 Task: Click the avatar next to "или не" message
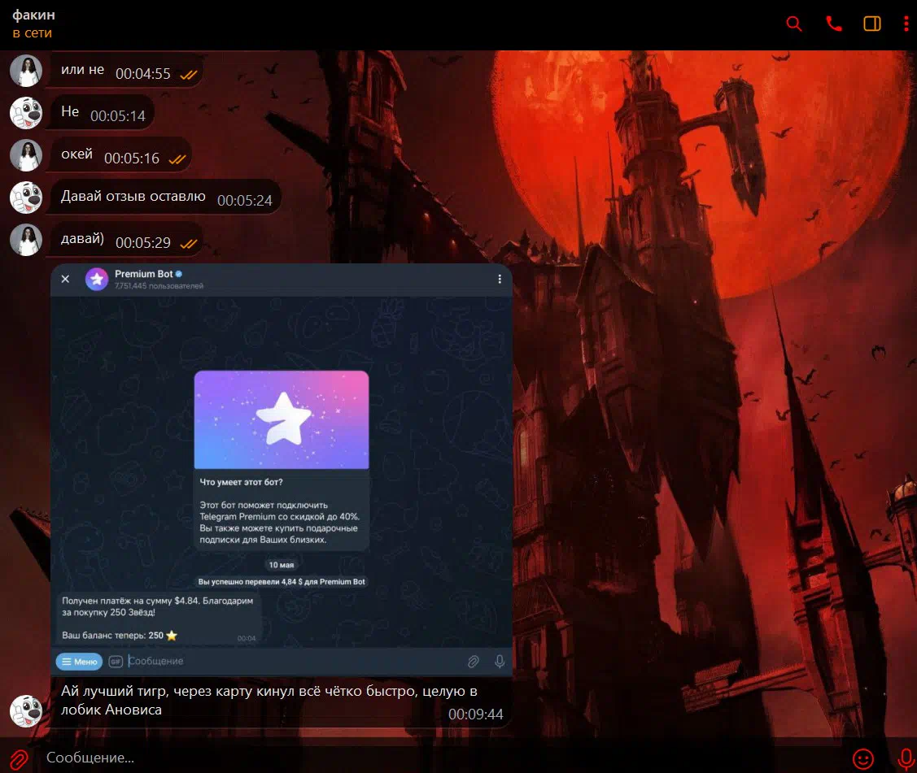tap(26, 71)
